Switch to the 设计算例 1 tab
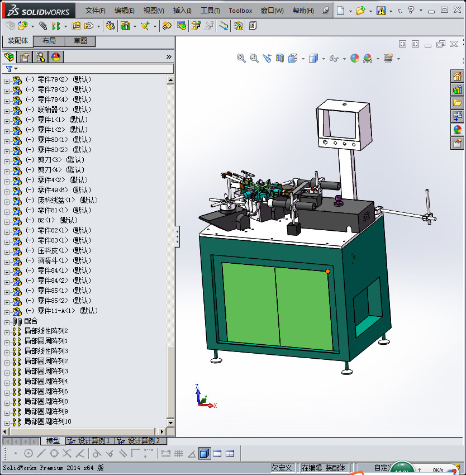The height and width of the screenshot is (475, 466). pos(90,441)
